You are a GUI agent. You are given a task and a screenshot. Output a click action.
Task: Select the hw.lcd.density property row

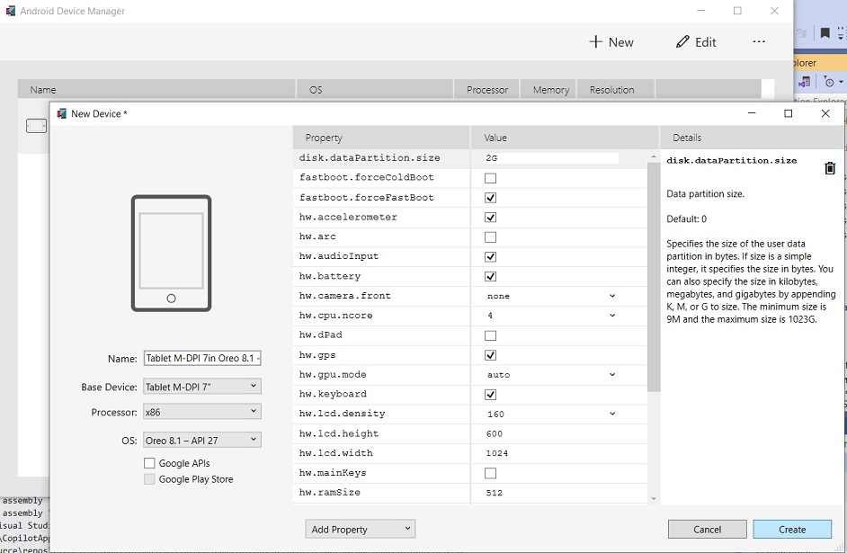470,414
